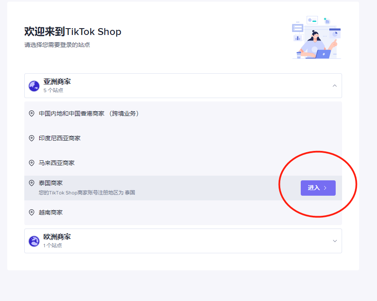
Task: Select 中国内地和中国香港商家 (跨境业务) site
Action: click(x=183, y=113)
